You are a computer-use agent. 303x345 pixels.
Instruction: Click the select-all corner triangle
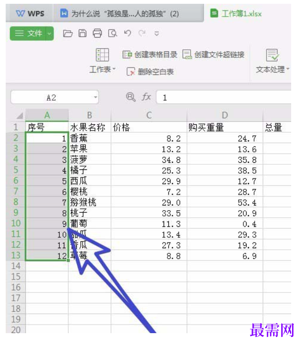tap(20, 115)
